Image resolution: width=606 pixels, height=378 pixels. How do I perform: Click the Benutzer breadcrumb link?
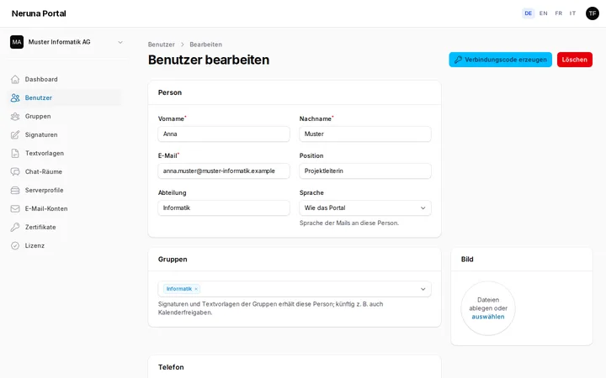[x=161, y=45]
